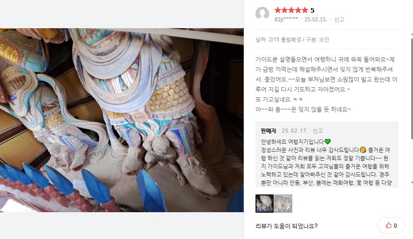Click the helpful vote count button showing 0
The image size is (413, 239).
pyautogui.click(x=391, y=225)
